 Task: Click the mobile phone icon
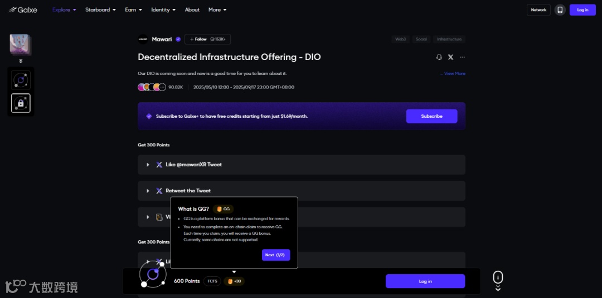click(x=560, y=10)
